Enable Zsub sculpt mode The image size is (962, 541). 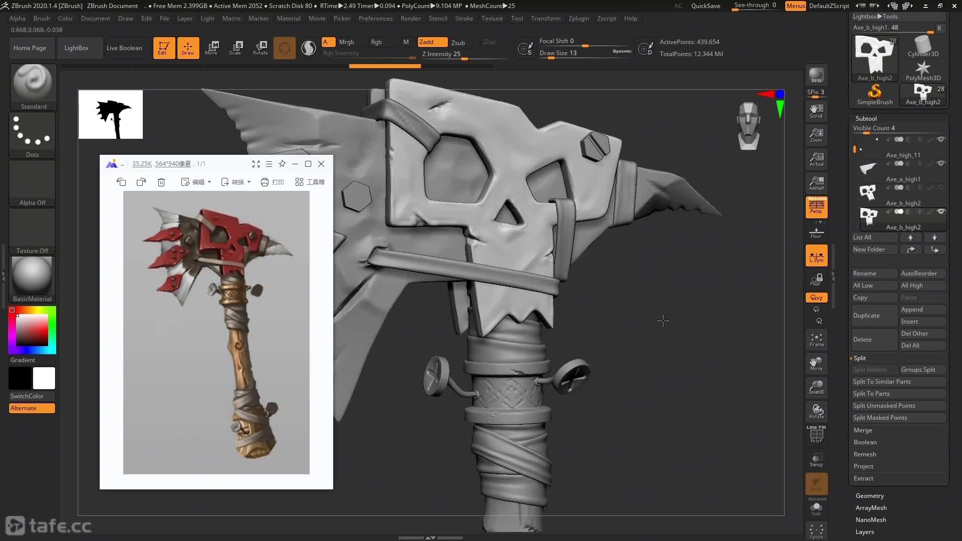[x=458, y=43]
